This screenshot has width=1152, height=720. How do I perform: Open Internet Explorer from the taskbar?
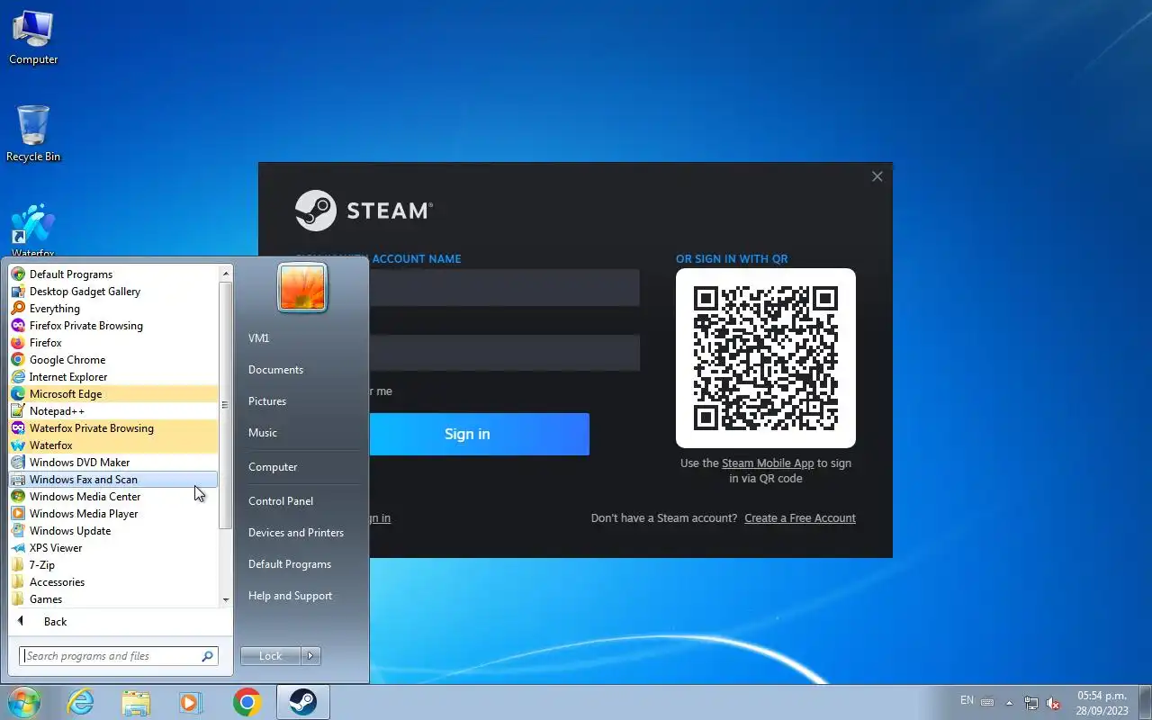tap(81, 702)
